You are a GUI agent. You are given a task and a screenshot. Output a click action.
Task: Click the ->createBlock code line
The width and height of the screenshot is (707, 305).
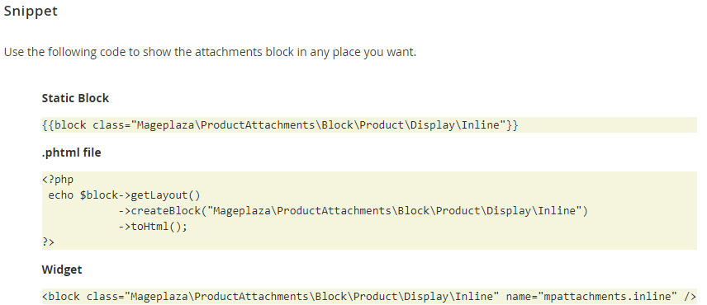tap(353, 210)
